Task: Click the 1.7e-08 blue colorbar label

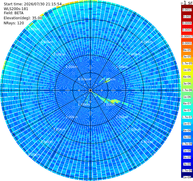Action: 187,144
